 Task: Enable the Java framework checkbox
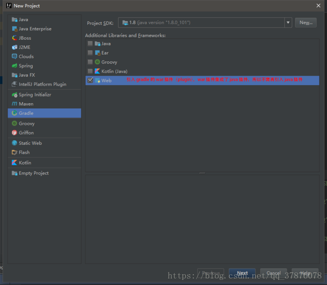[90, 43]
